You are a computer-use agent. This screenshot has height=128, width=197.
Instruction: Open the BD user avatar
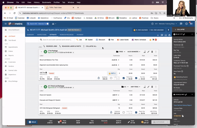click(x=191, y=24)
